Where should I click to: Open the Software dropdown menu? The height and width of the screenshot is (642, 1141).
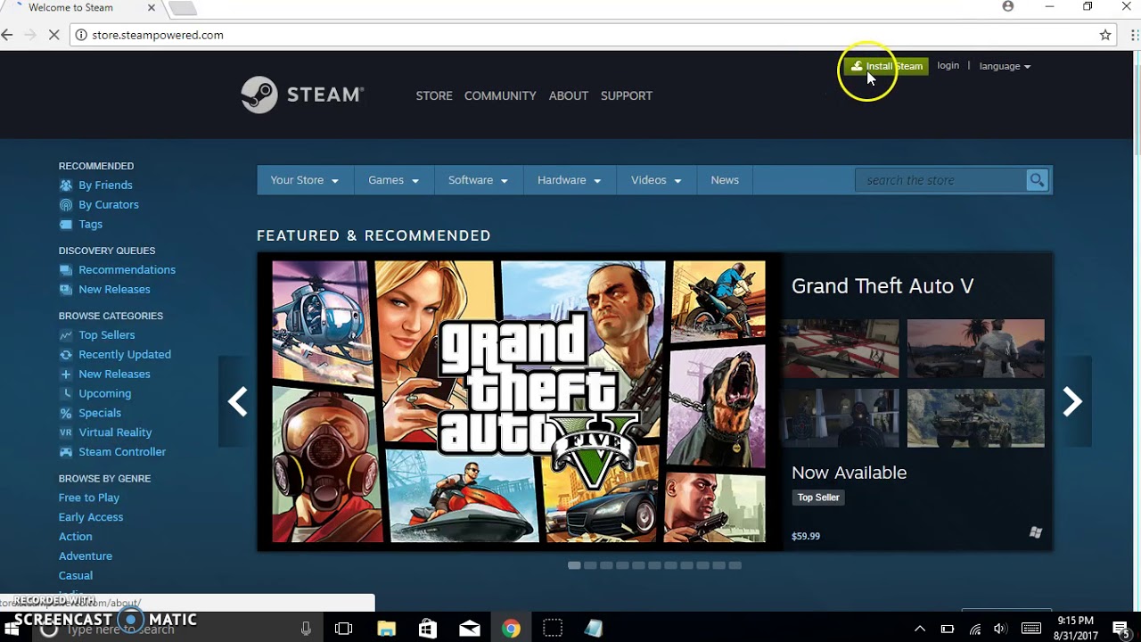click(x=478, y=180)
